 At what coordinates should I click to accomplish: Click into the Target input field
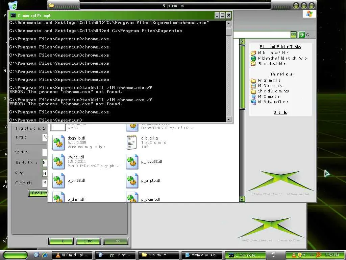(x=45, y=137)
